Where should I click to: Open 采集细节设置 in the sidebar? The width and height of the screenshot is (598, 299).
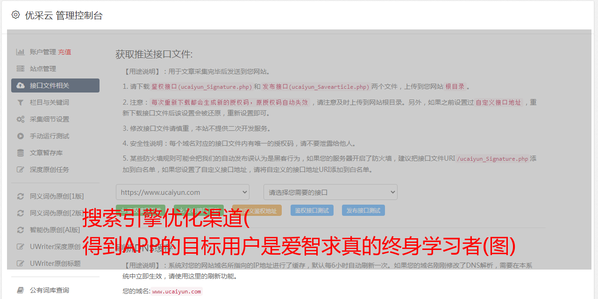tap(50, 119)
